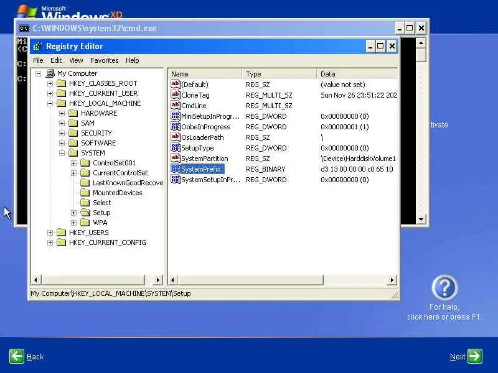
Task: Click the values pane scroll right arrow
Action: 392,280
